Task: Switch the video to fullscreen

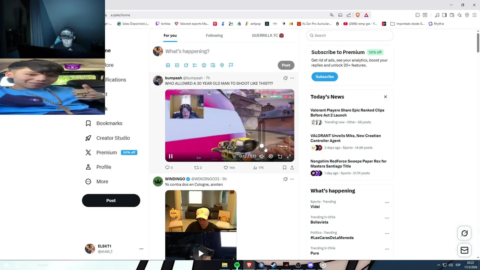Action: tap(289, 156)
